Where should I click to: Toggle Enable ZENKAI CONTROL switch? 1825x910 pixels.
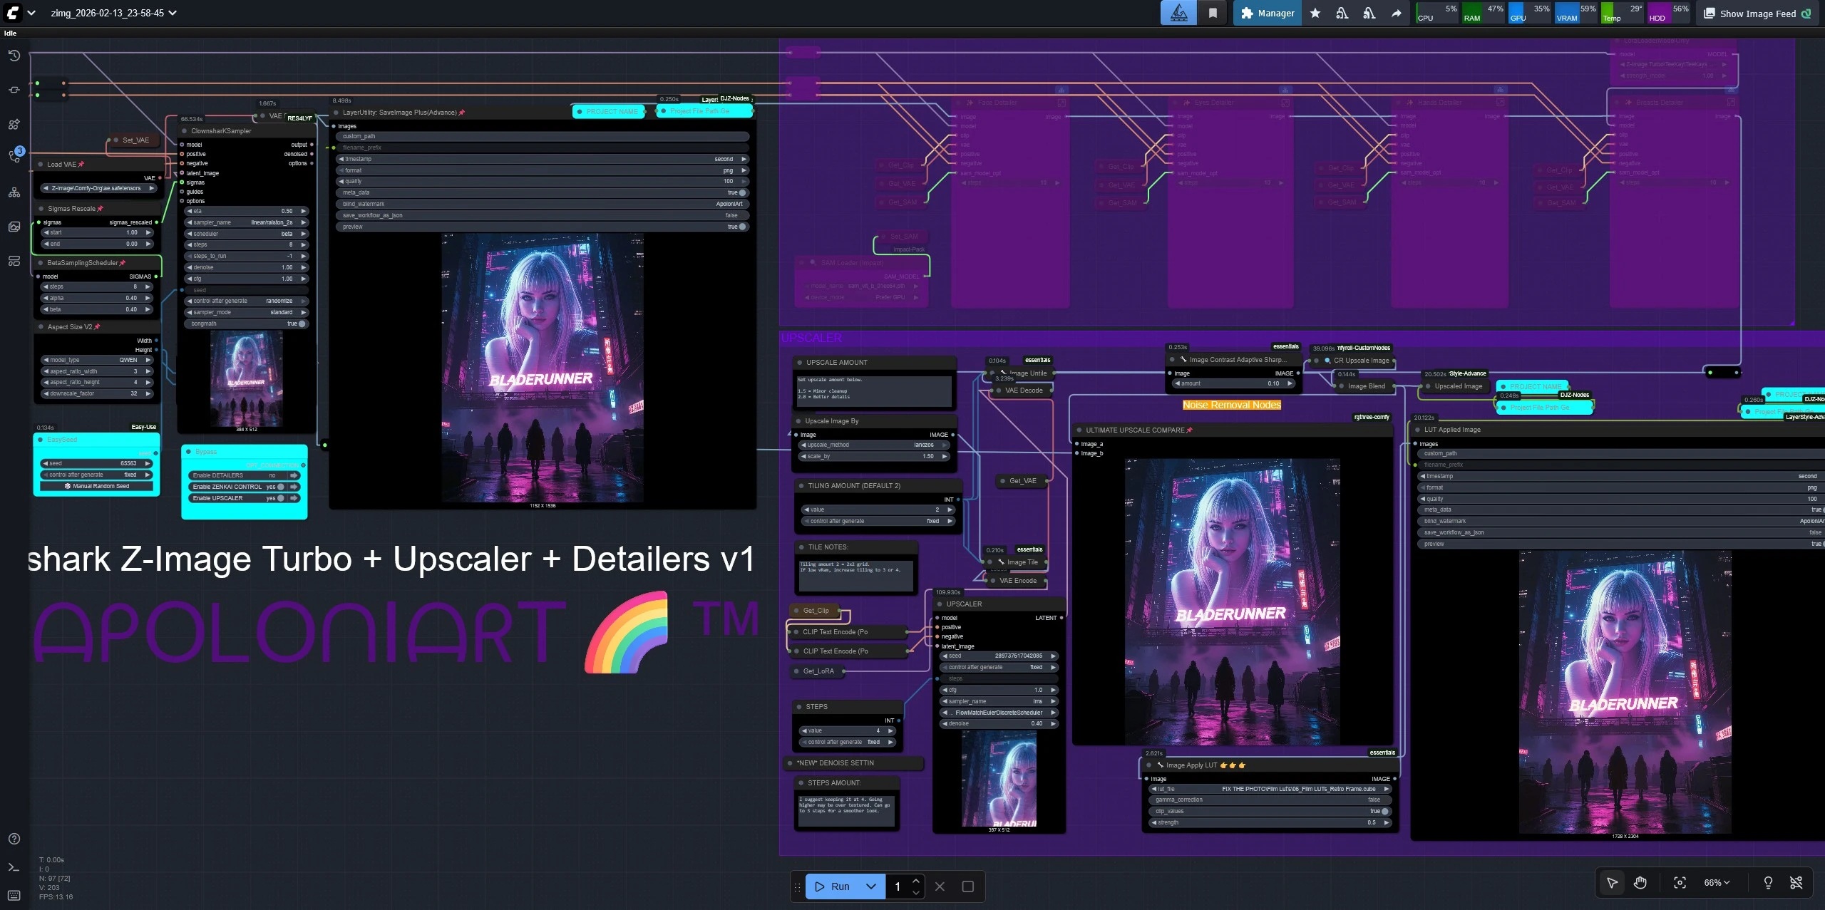click(x=282, y=487)
